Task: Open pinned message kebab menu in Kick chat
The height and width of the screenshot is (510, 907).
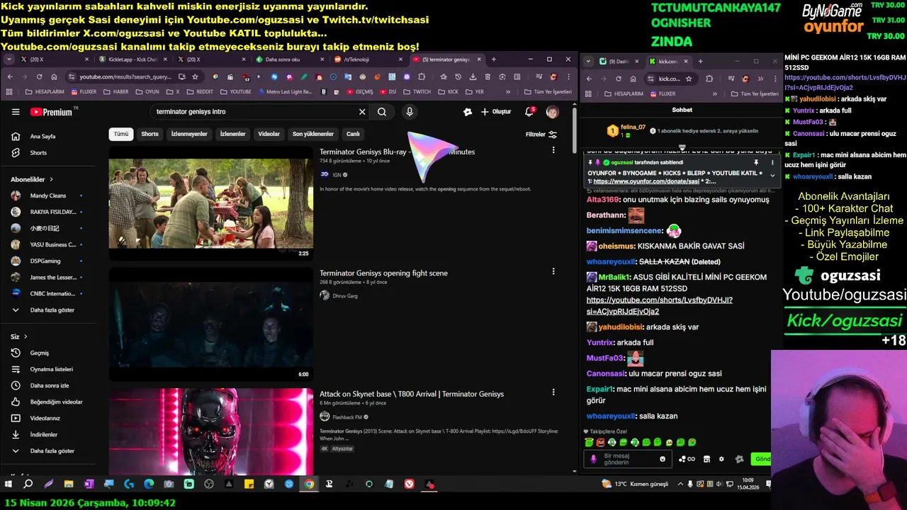Action: 772,162
